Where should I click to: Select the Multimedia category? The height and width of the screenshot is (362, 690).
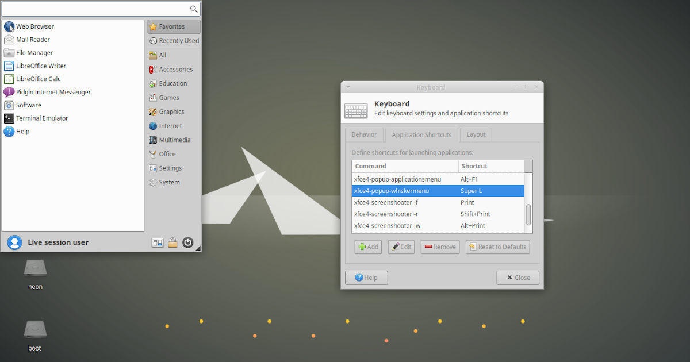tap(172, 140)
